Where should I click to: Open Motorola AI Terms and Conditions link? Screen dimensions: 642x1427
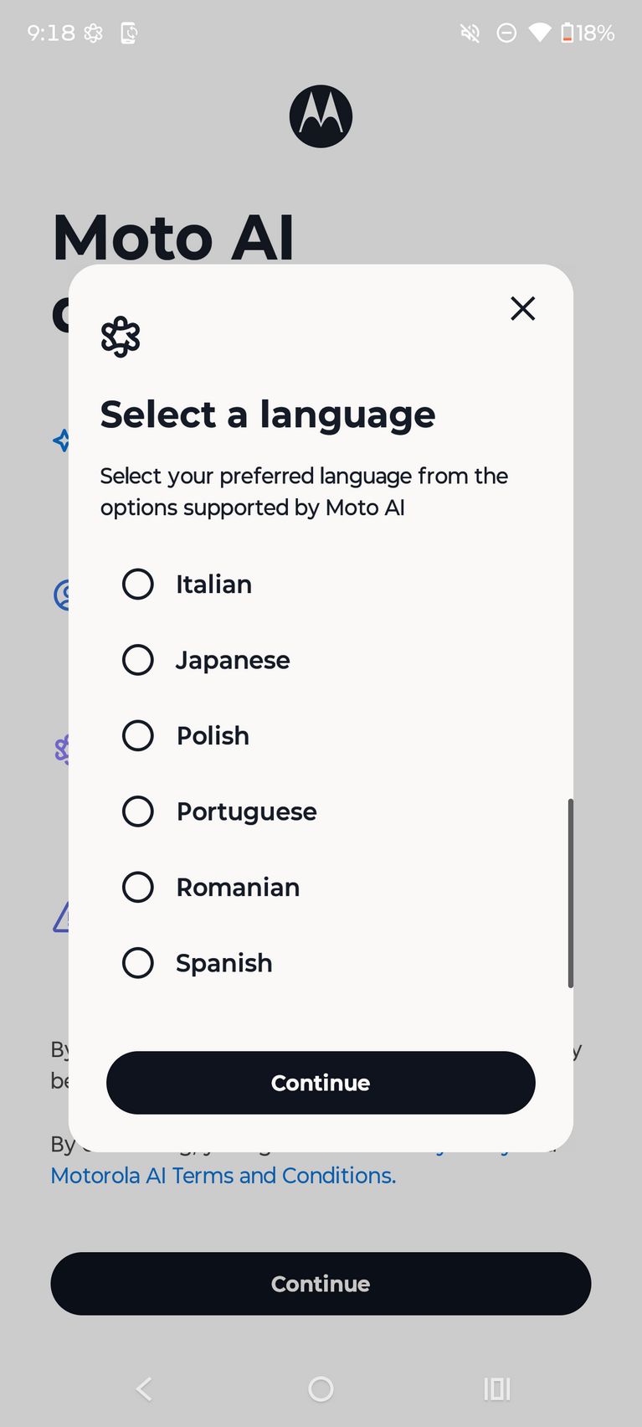223,1176
